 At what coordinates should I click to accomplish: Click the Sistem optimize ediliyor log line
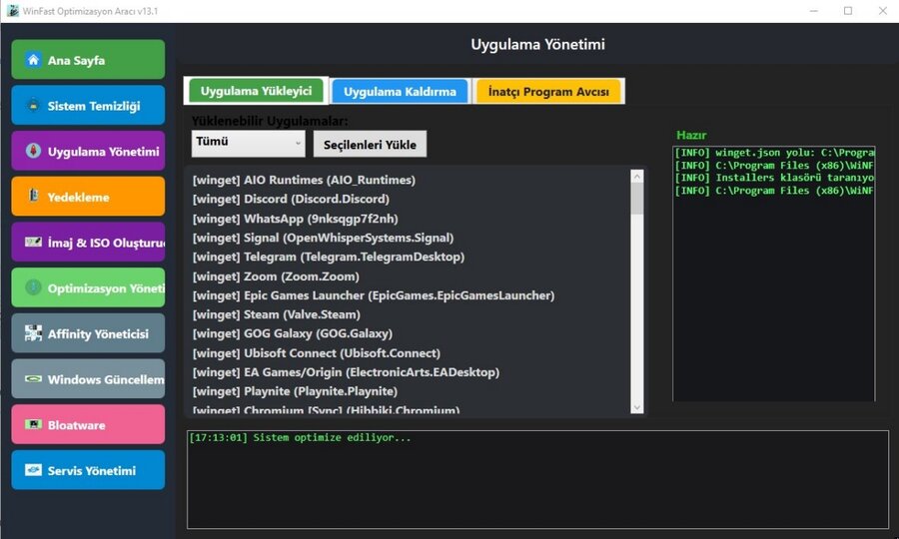tap(300, 437)
